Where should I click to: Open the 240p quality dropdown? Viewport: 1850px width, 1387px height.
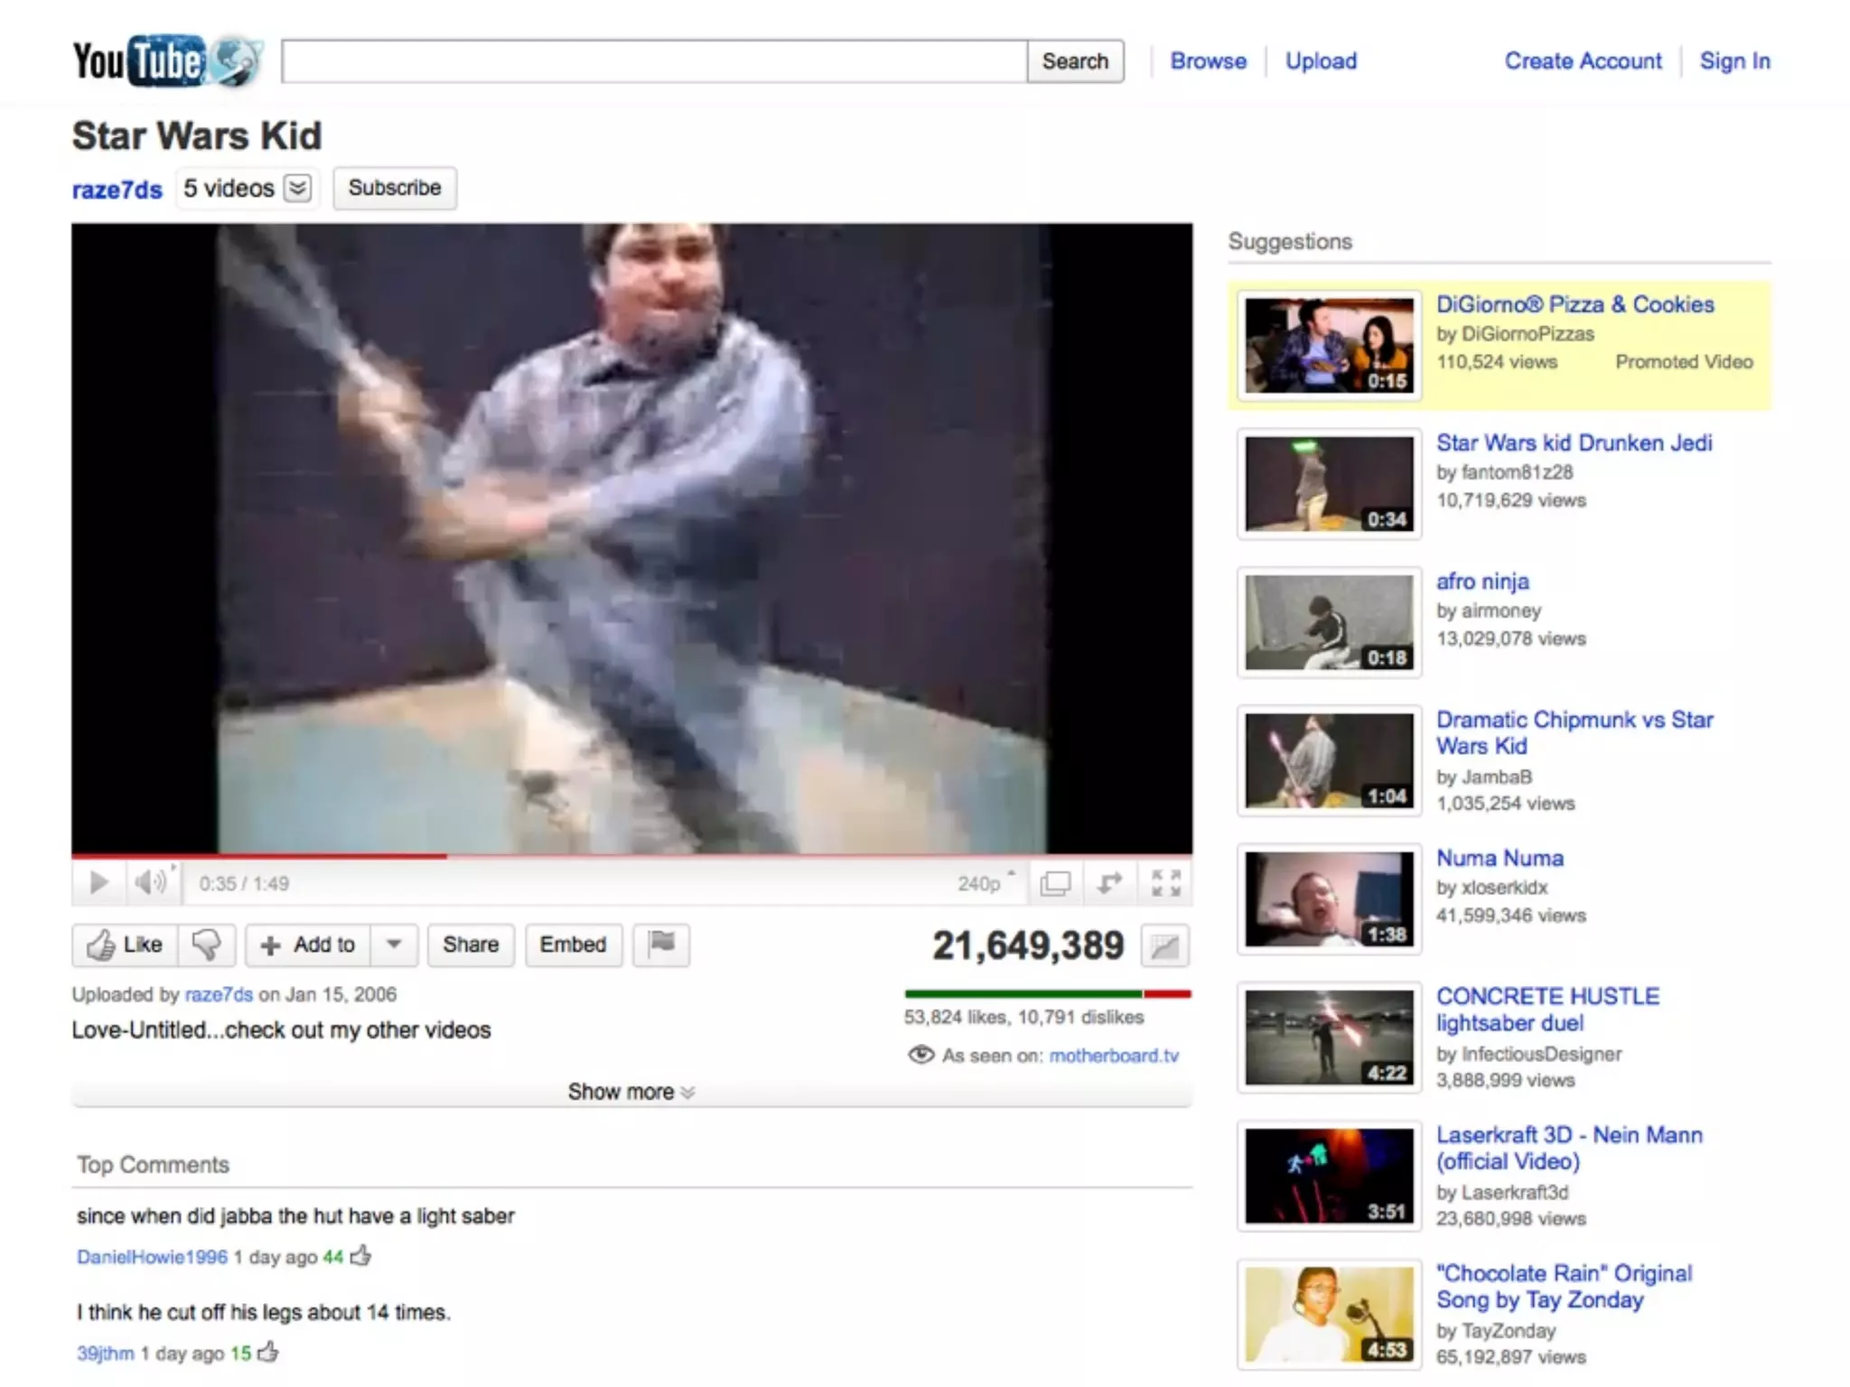coord(985,883)
